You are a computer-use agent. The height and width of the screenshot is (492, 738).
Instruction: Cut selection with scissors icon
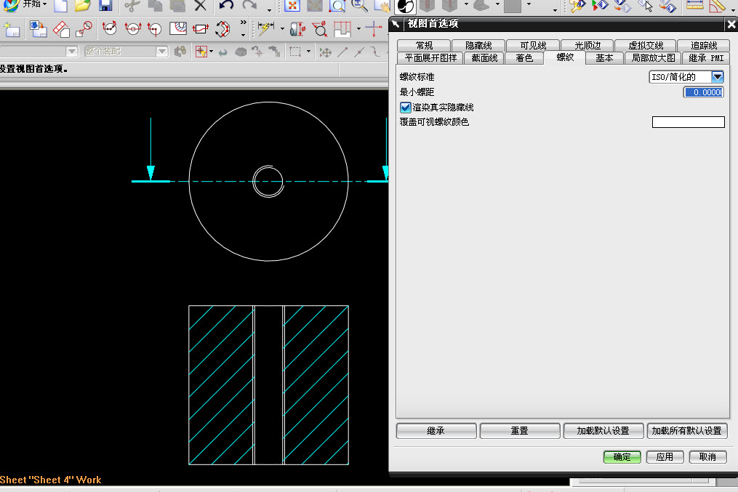point(132,6)
